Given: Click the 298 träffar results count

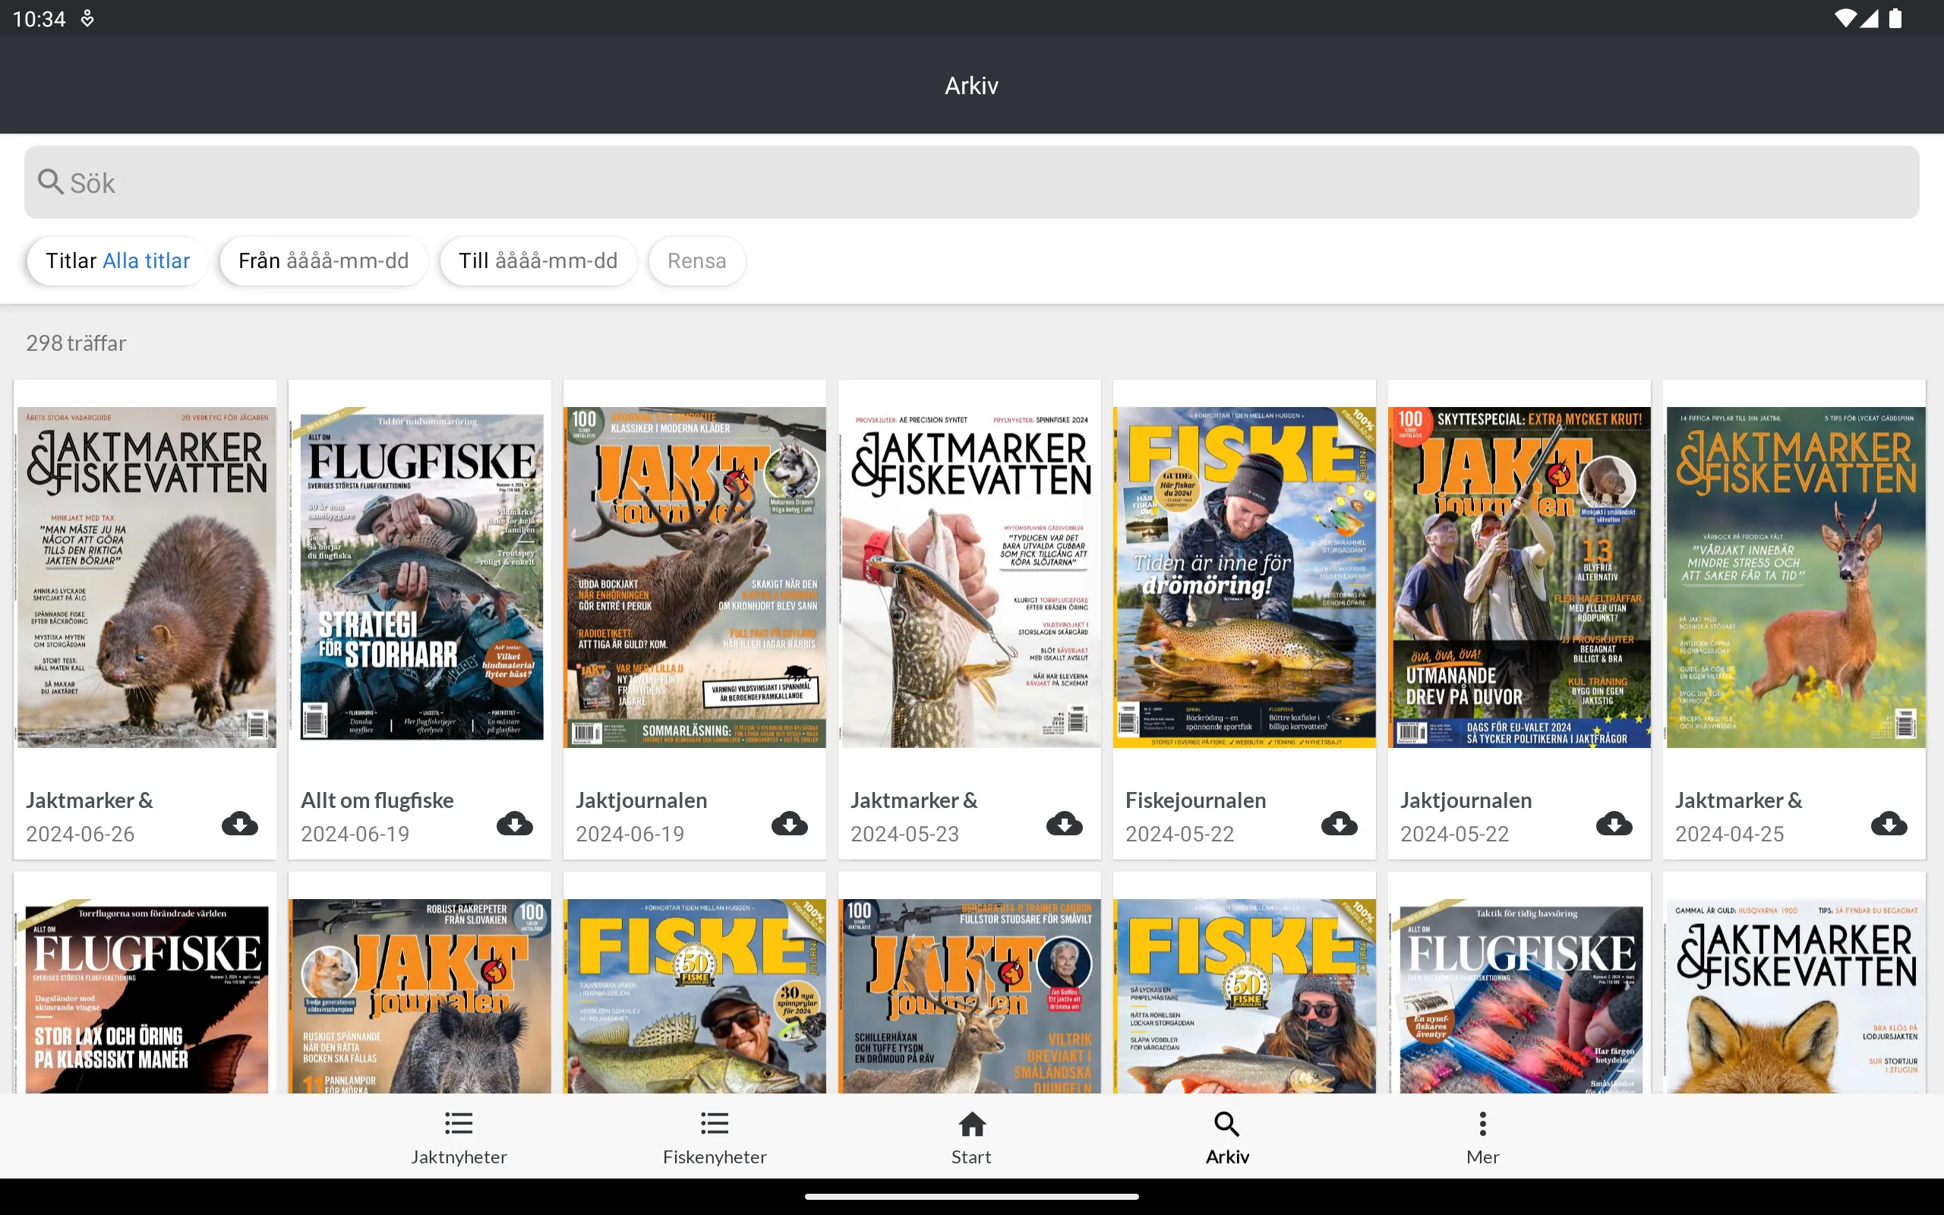Looking at the screenshot, I should coord(75,343).
